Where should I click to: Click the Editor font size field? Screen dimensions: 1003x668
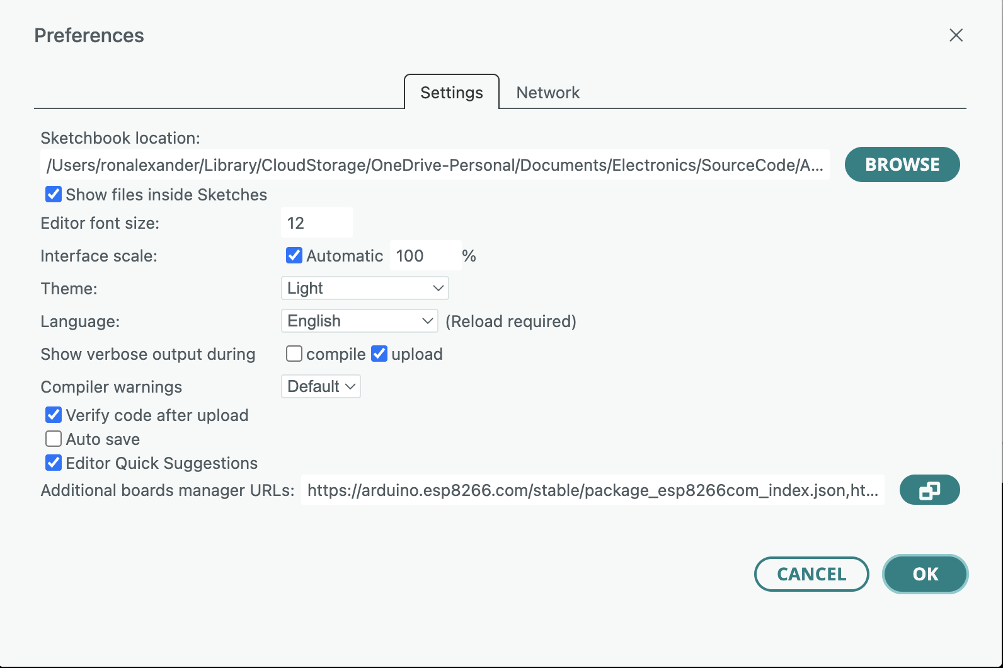316,223
